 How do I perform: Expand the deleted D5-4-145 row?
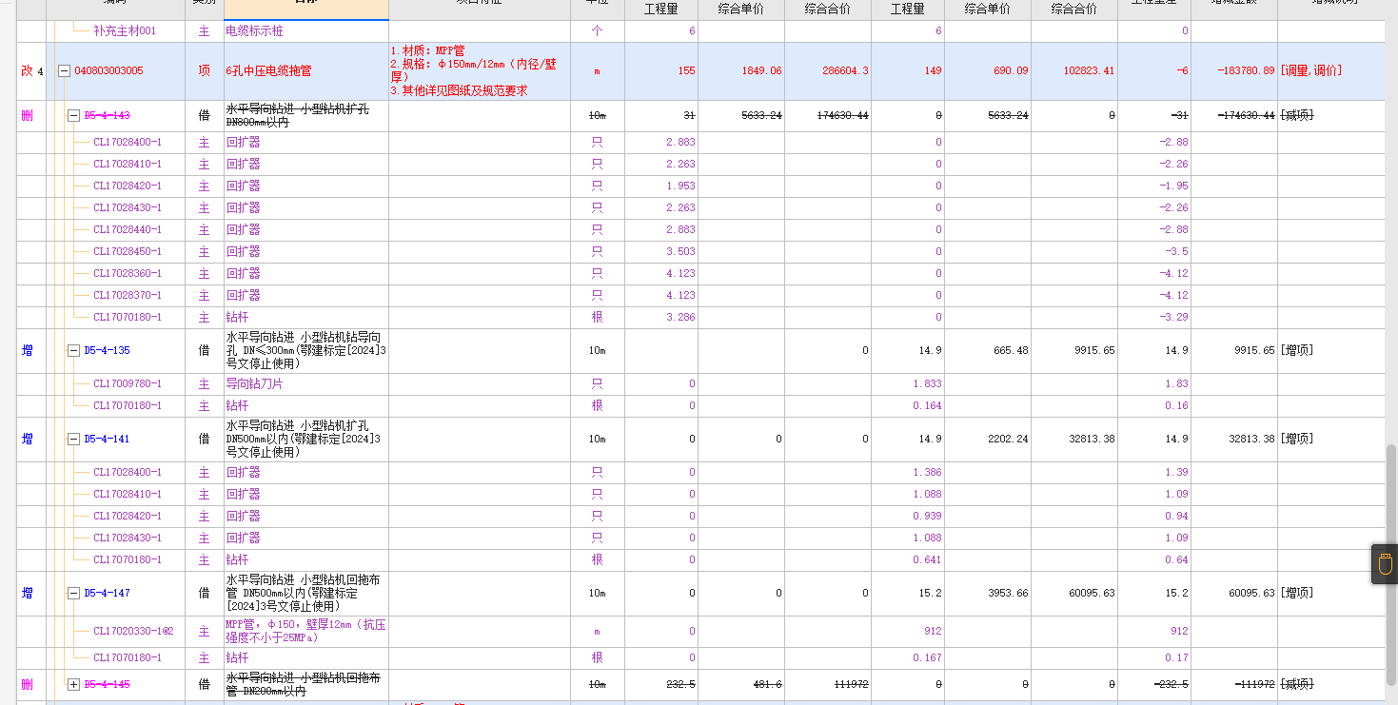pyautogui.click(x=73, y=685)
